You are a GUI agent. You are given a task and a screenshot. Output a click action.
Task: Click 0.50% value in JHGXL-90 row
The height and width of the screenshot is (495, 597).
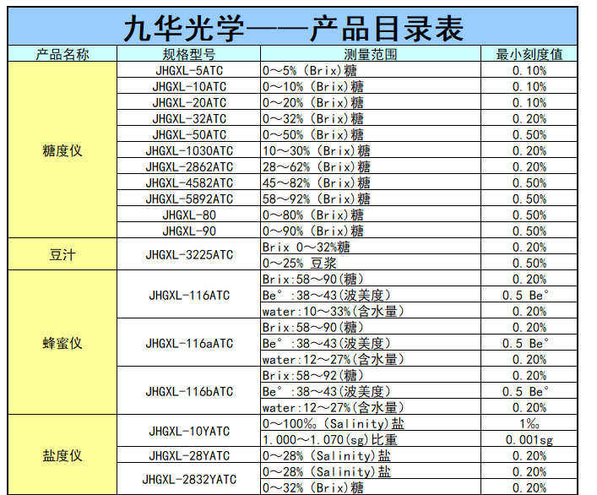pos(529,231)
